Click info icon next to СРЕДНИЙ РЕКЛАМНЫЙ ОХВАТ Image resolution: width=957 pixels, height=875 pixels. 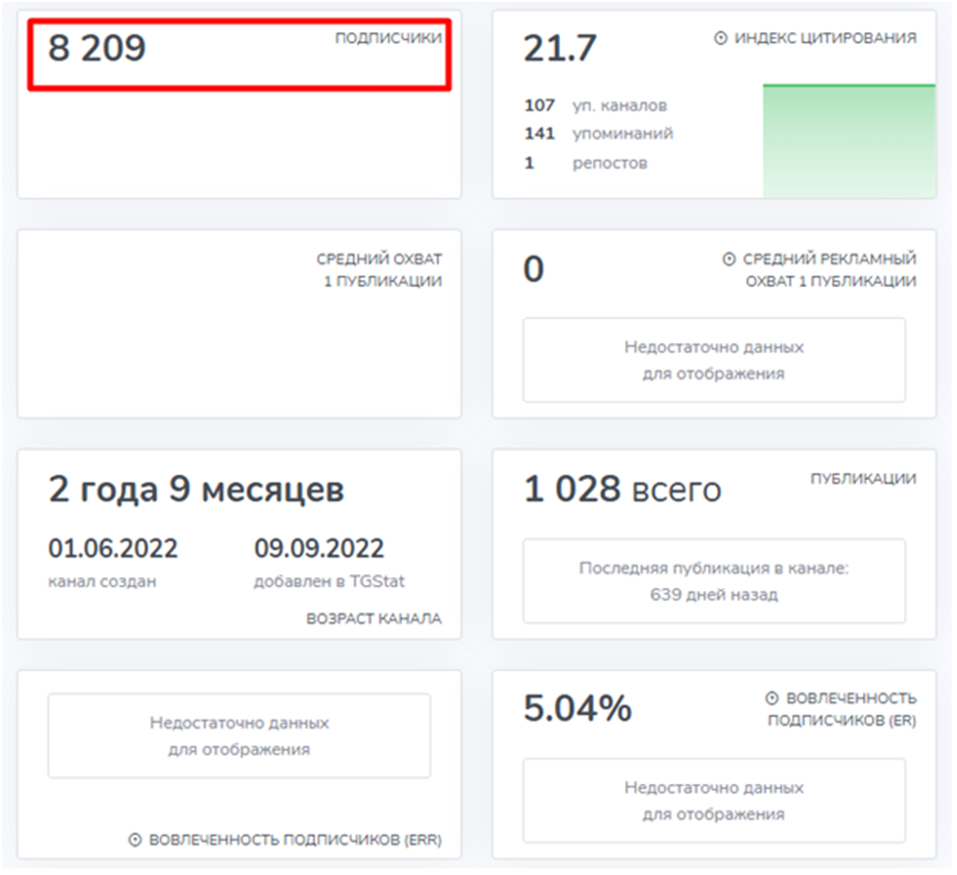pyautogui.click(x=729, y=260)
